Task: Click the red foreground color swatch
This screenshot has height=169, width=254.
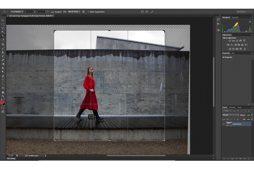Action: 2,102
